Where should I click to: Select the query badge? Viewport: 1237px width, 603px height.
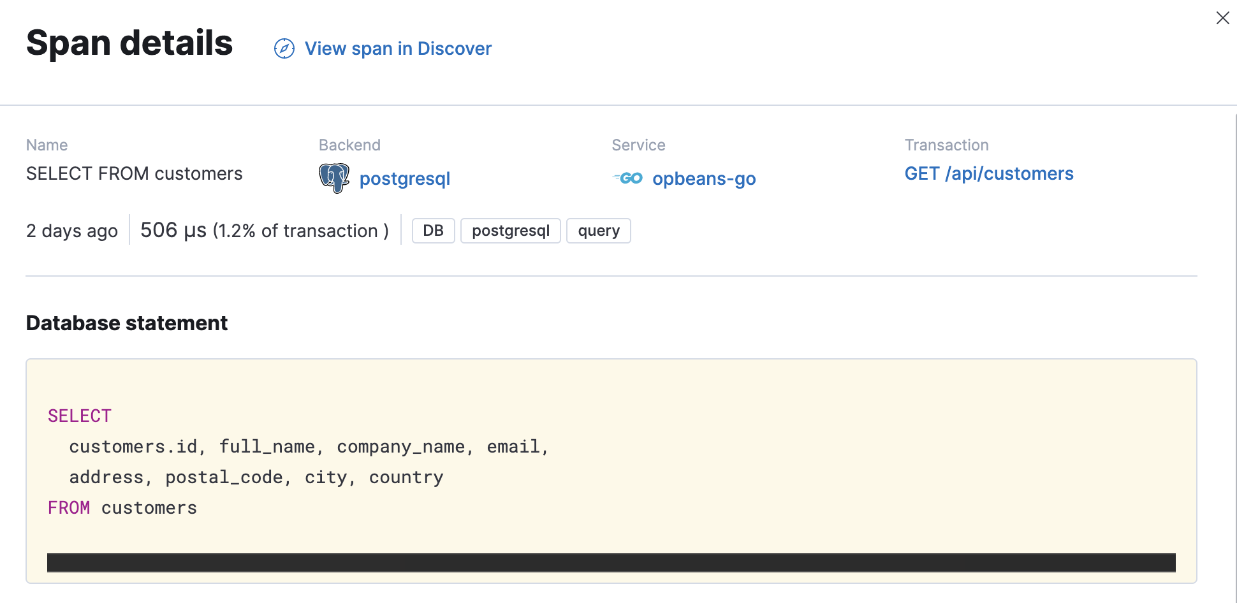pos(598,230)
